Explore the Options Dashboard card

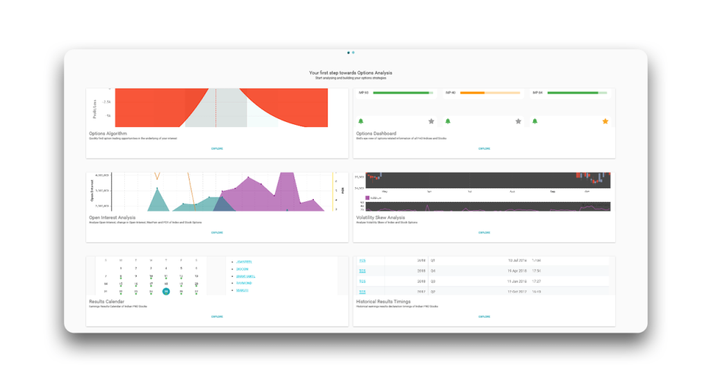[484, 148]
